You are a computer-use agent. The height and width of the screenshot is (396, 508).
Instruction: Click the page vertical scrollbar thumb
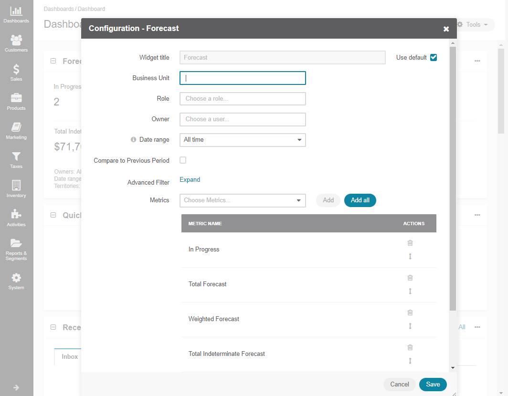click(x=501, y=91)
